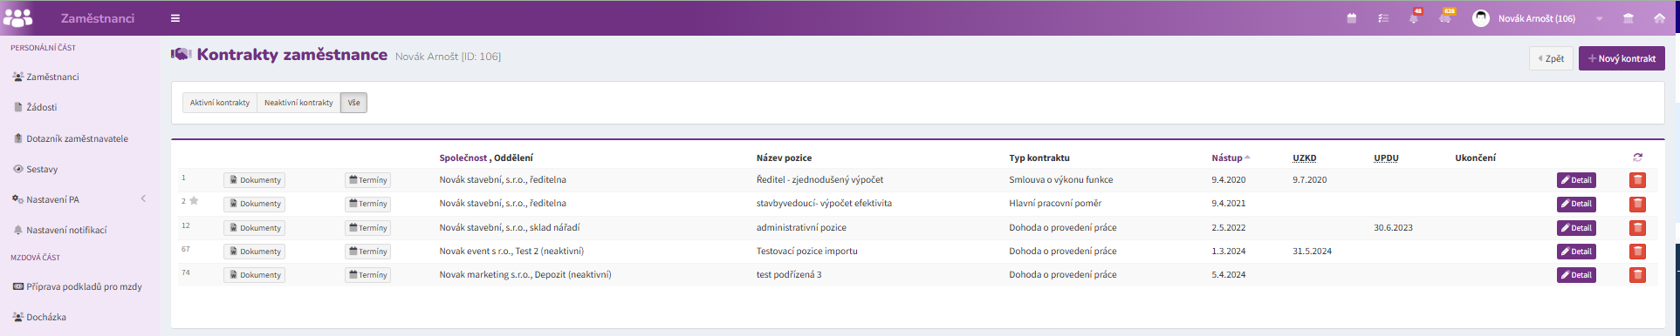Delete the Ředitel contract row
Image resolution: width=1680 pixels, height=336 pixels.
click(x=1637, y=180)
